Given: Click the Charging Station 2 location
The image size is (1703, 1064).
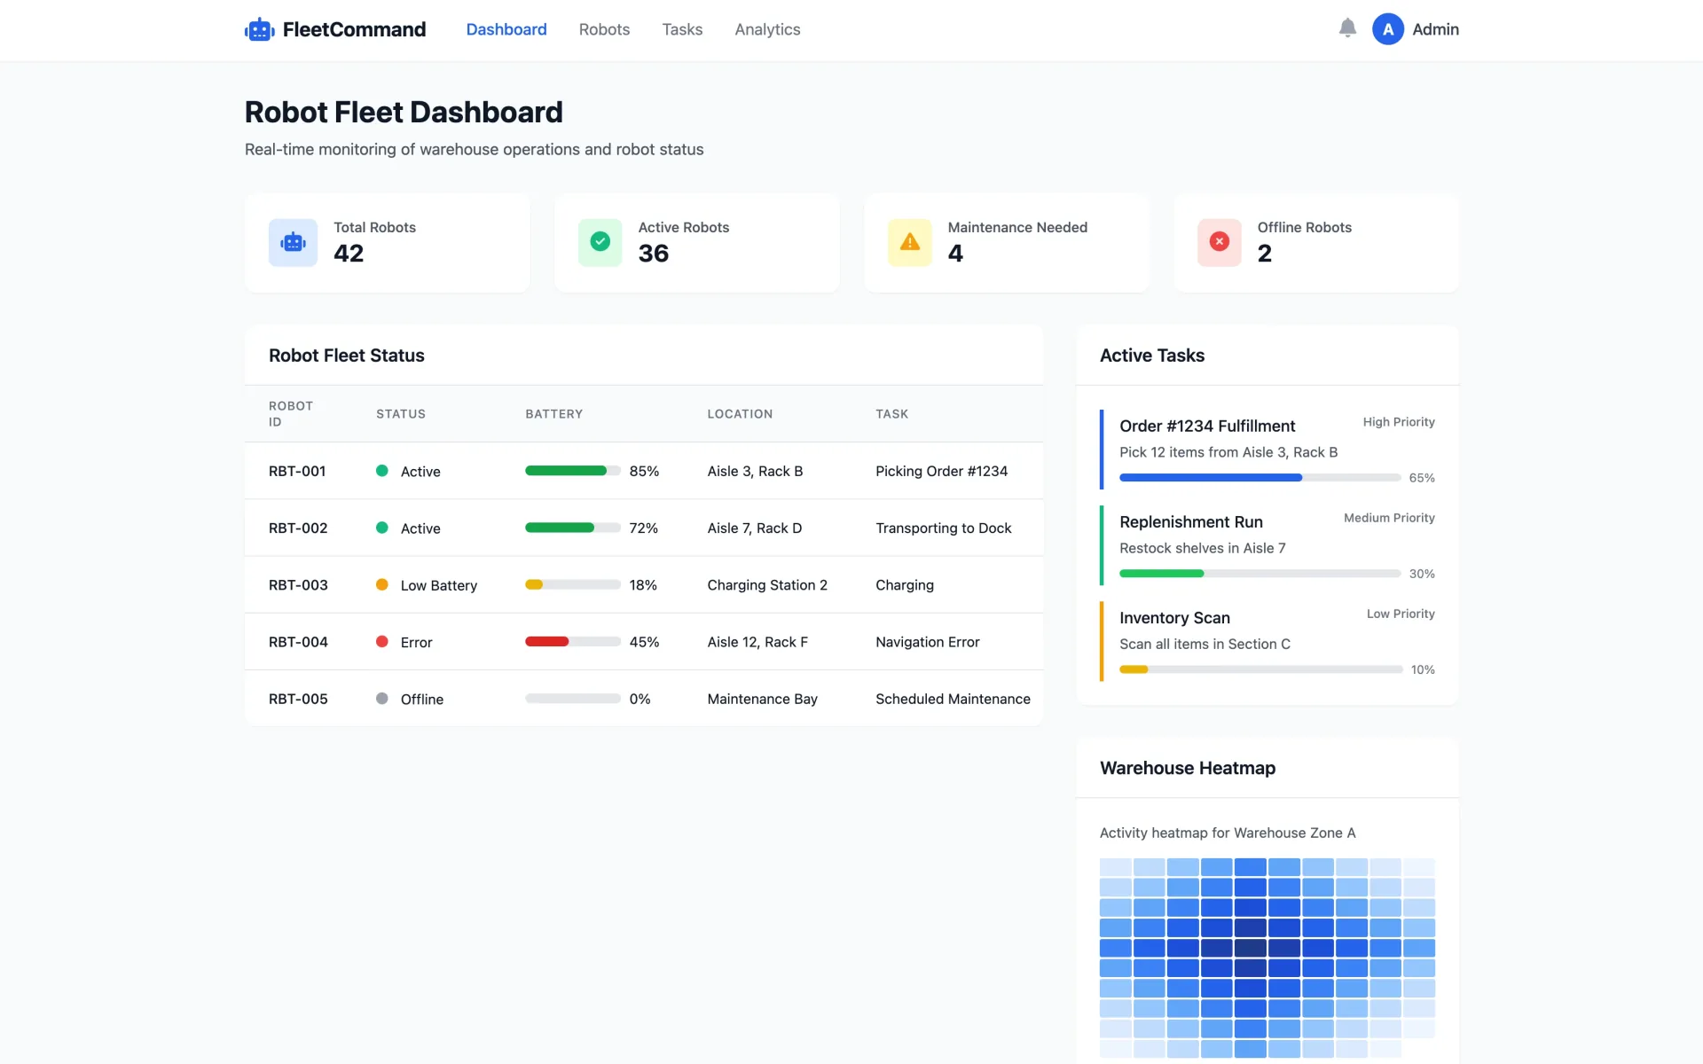Looking at the screenshot, I should [x=767, y=584].
